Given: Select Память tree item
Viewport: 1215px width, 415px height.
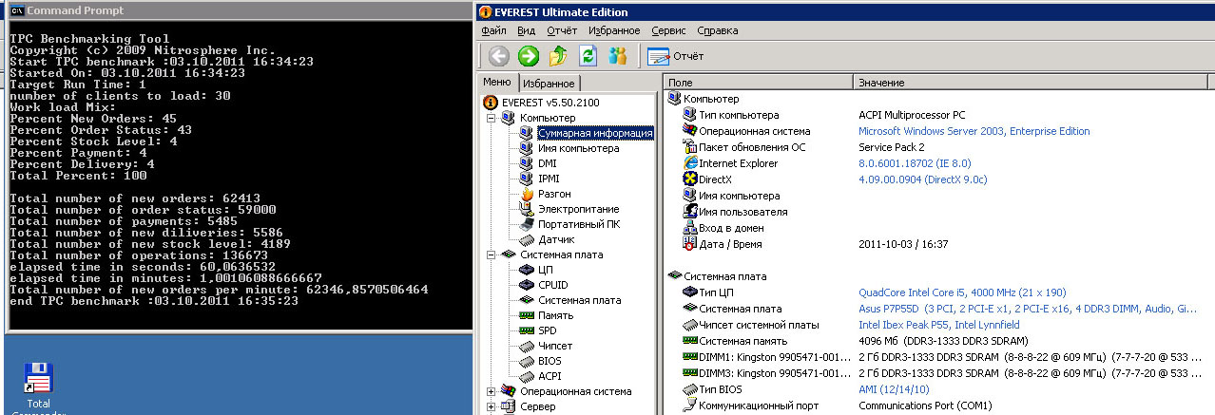Looking at the screenshot, I should click(557, 315).
